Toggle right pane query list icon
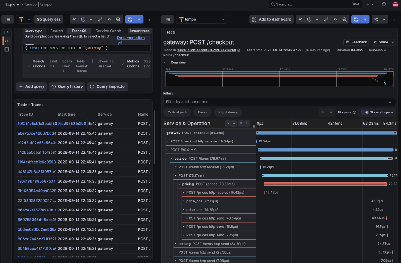Image resolution: width=401 pixels, height=263 pixels. 168,20
